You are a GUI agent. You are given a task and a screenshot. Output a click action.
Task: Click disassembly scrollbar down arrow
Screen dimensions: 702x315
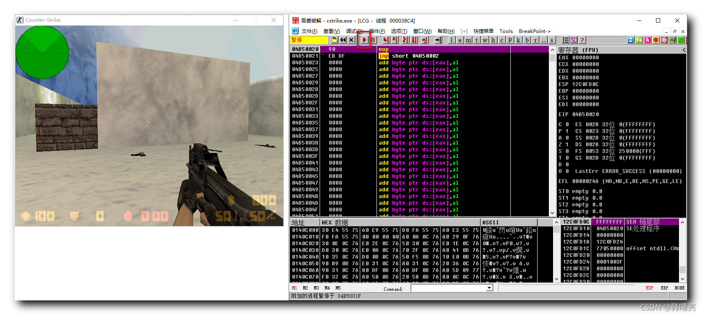(553, 213)
